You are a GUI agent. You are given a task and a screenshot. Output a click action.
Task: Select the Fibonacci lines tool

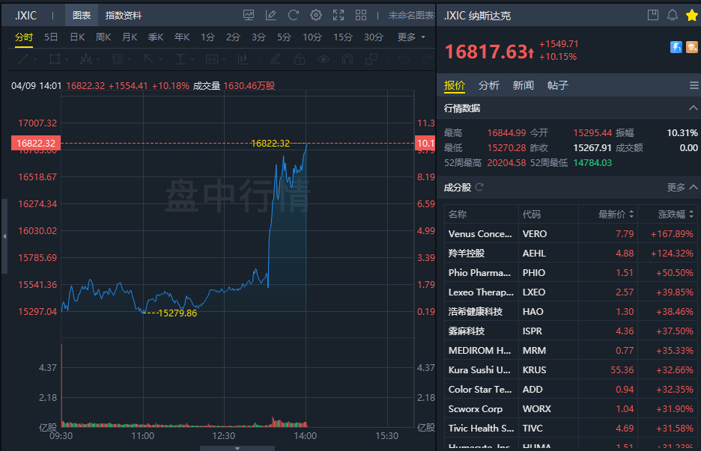[117, 59]
